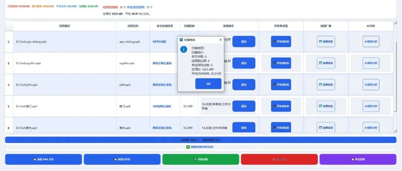Run AI智能分析 on 南门.apk

(x=371, y=106)
